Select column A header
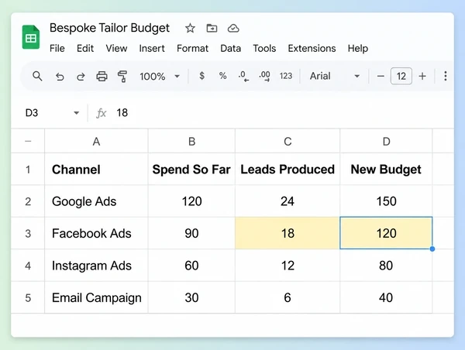The image size is (465, 350). click(96, 142)
